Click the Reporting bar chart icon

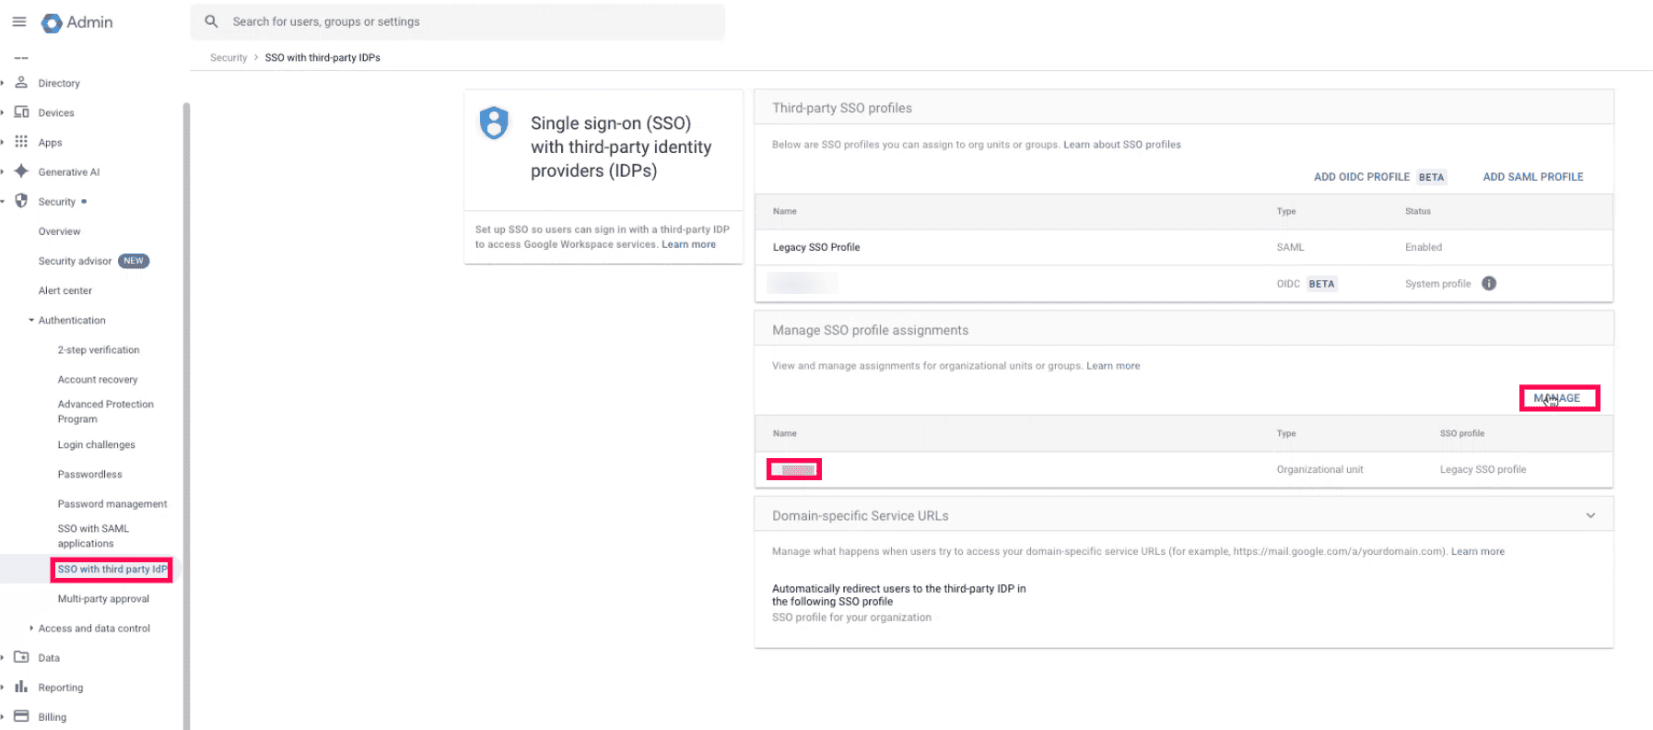(x=21, y=686)
